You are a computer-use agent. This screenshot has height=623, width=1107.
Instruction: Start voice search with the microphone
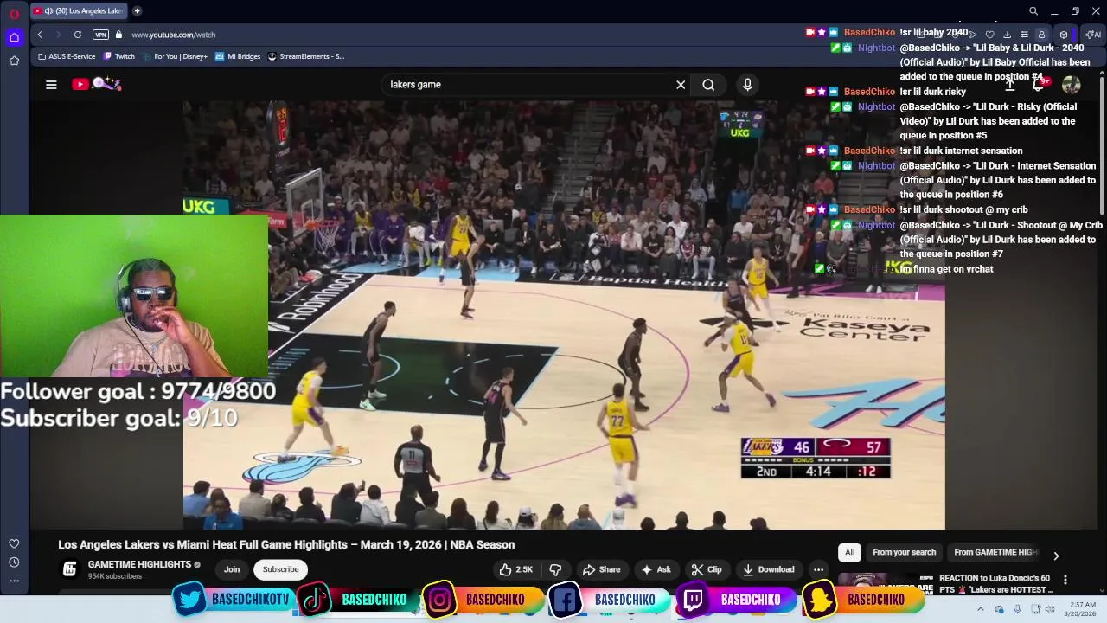tap(747, 85)
